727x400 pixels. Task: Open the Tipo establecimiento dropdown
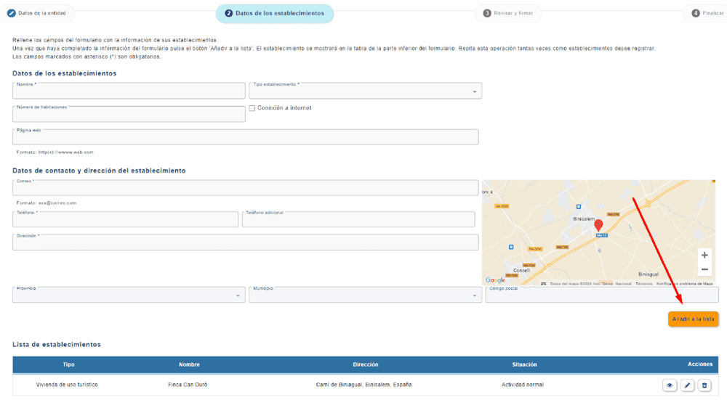pyautogui.click(x=365, y=91)
